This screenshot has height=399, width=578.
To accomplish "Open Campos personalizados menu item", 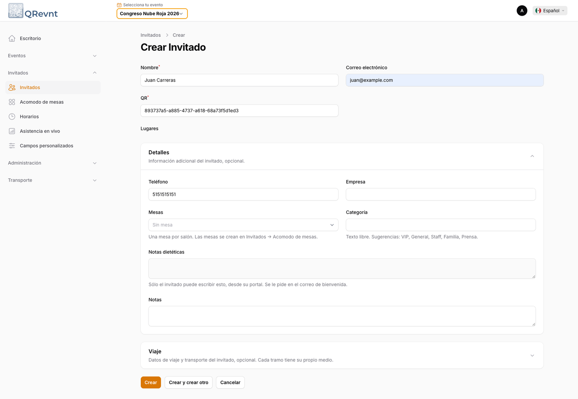I will pyautogui.click(x=53, y=146).
